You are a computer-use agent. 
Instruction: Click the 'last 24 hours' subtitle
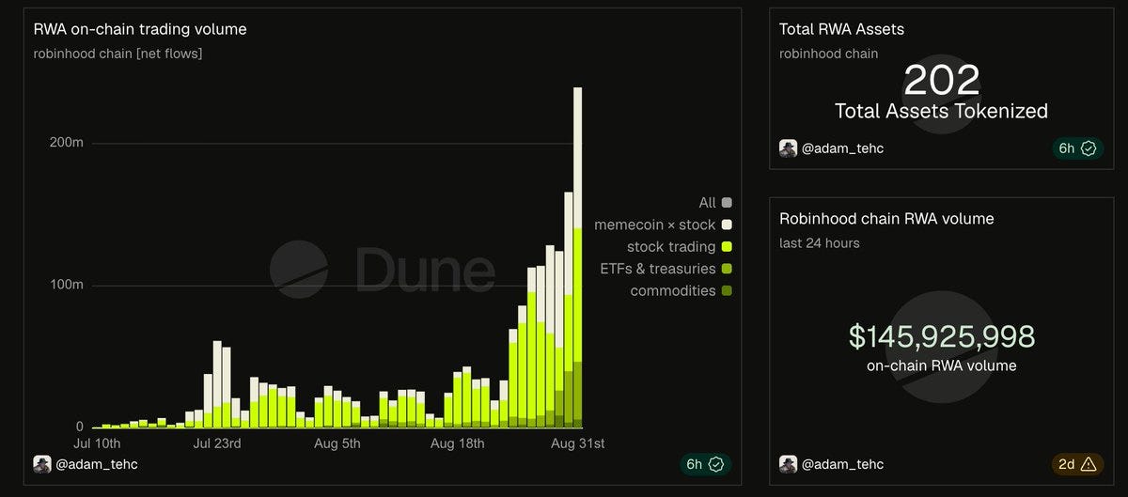pos(820,243)
